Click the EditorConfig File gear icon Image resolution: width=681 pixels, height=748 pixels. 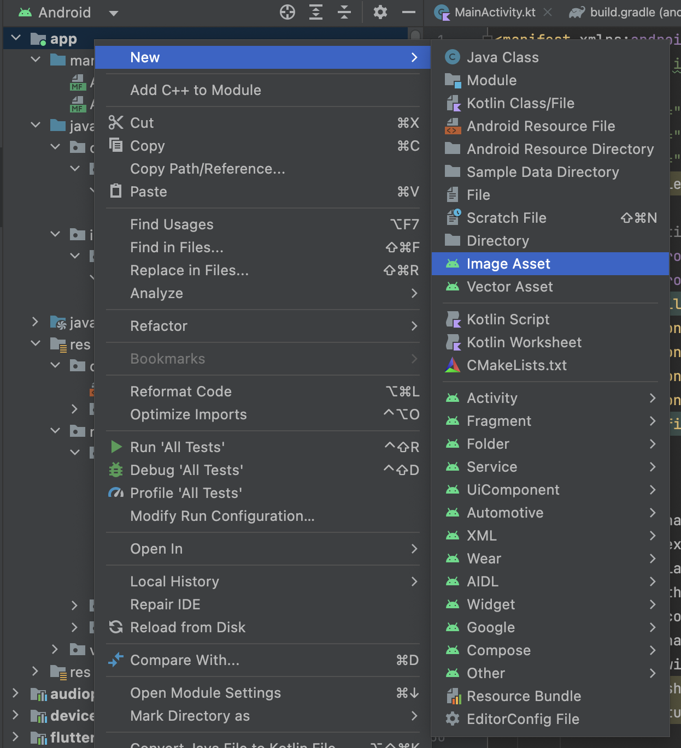coord(453,719)
